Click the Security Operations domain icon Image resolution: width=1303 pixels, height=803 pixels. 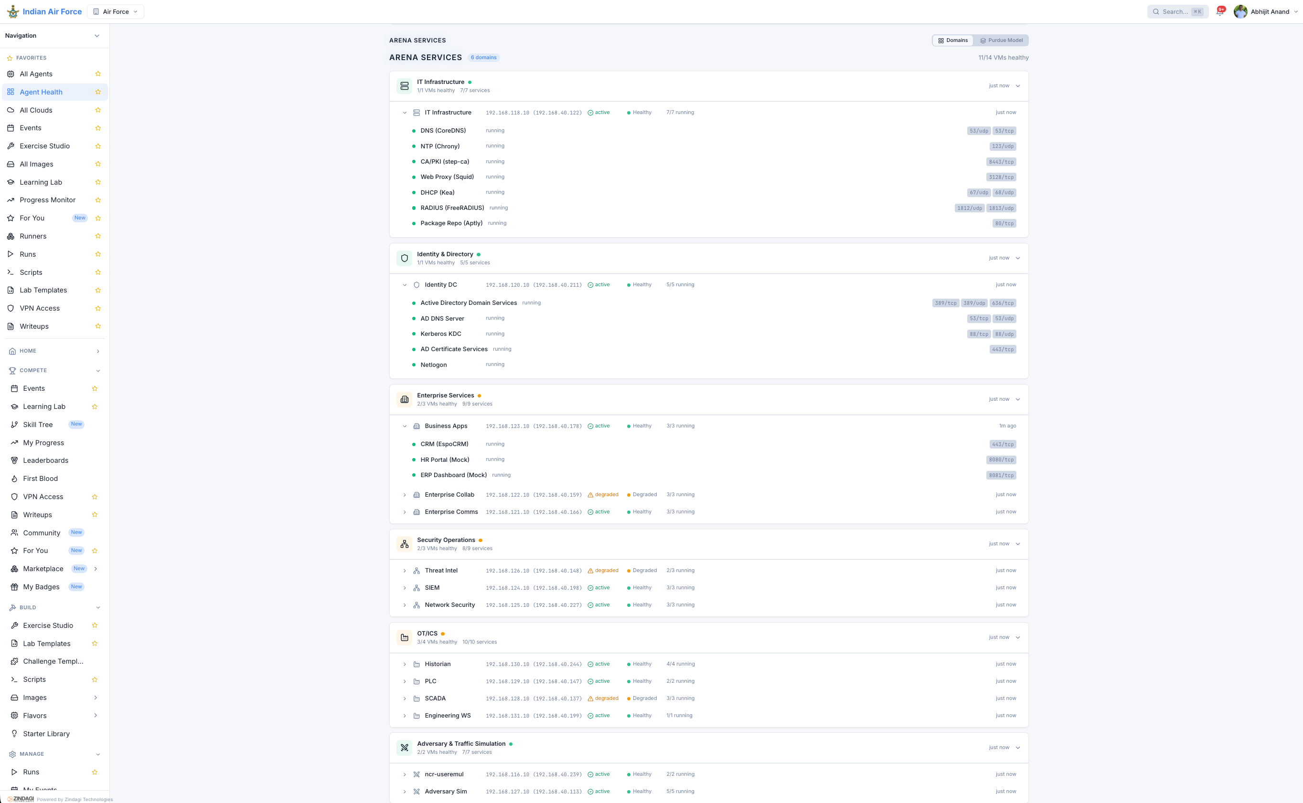pyautogui.click(x=404, y=544)
